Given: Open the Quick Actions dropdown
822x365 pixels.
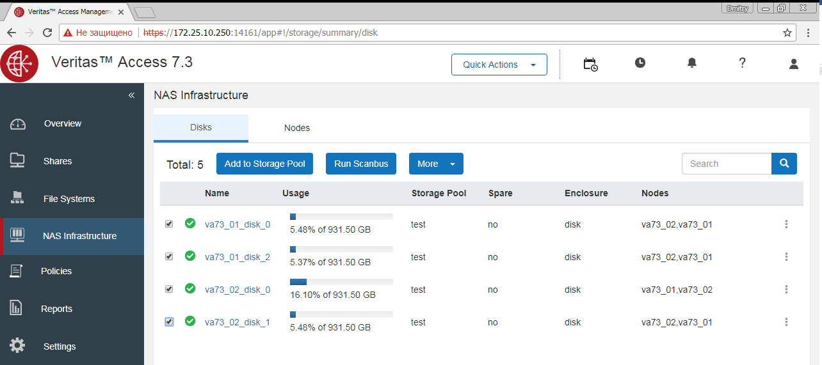Looking at the screenshot, I should point(499,65).
